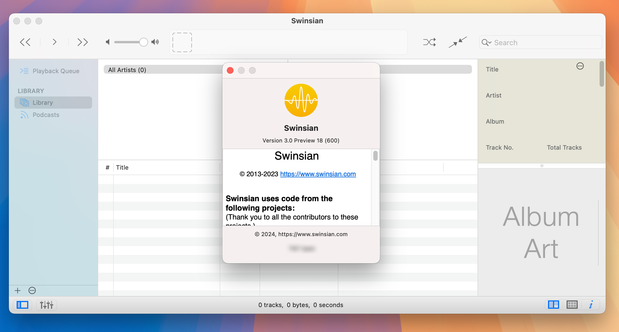
Task: Click the collapse sidebar toggle
Action: point(22,305)
